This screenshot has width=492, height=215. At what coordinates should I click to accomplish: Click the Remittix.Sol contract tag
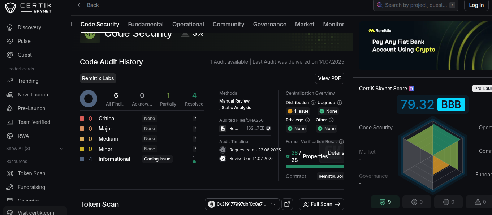(x=331, y=176)
